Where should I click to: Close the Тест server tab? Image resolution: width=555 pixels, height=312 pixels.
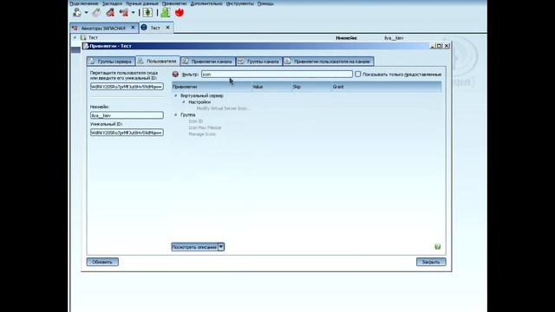click(x=167, y=27)
